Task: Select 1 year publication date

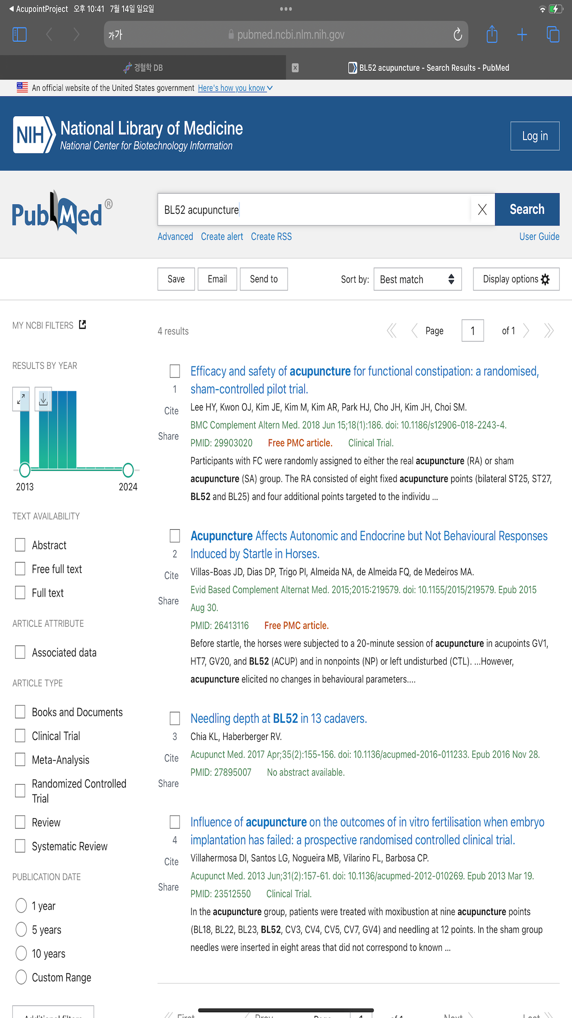Action: point(21,906)
